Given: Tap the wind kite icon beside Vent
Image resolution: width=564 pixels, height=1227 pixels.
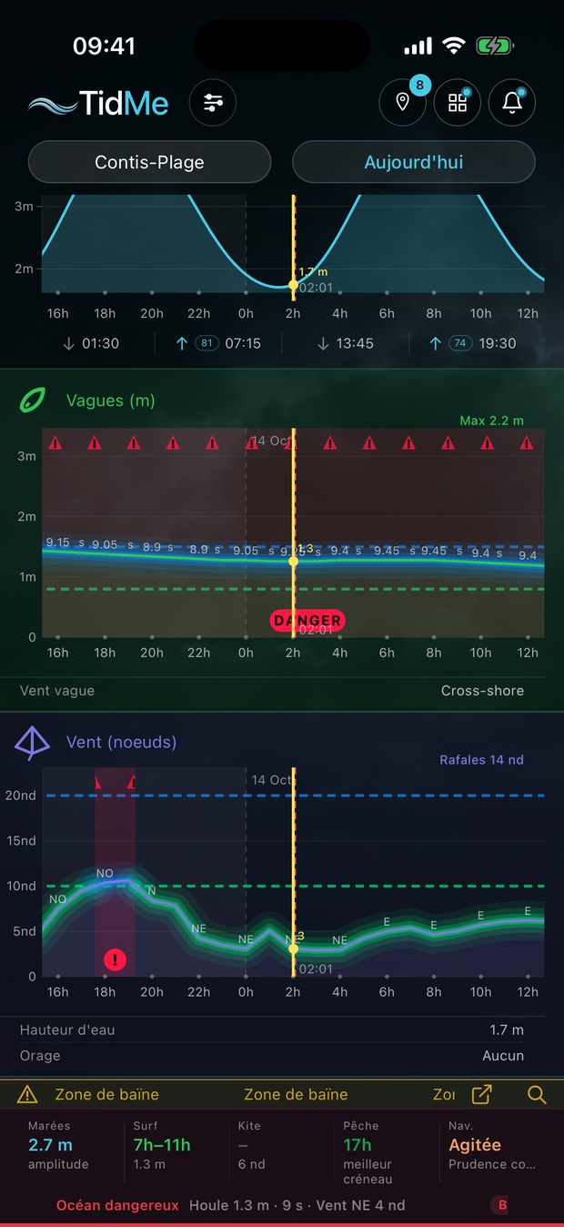Looking at the screenshot, I should tap(32, 742).
